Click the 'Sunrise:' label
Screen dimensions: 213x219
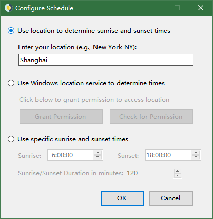pos(30,156)
